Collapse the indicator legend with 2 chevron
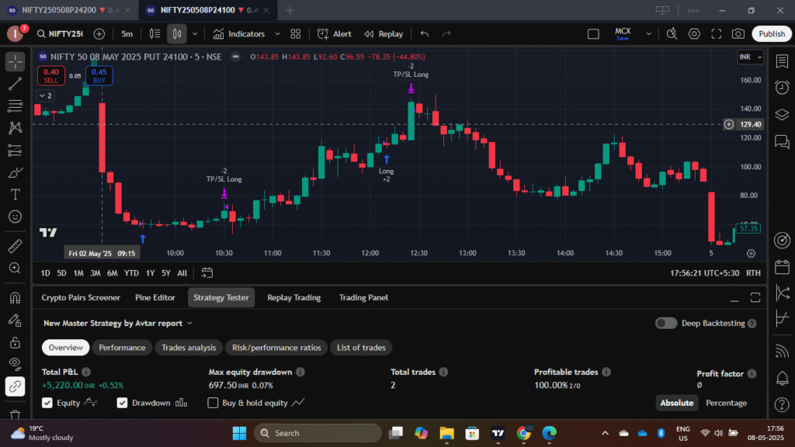This screenshot has height=447, width=795. (46, 95)
